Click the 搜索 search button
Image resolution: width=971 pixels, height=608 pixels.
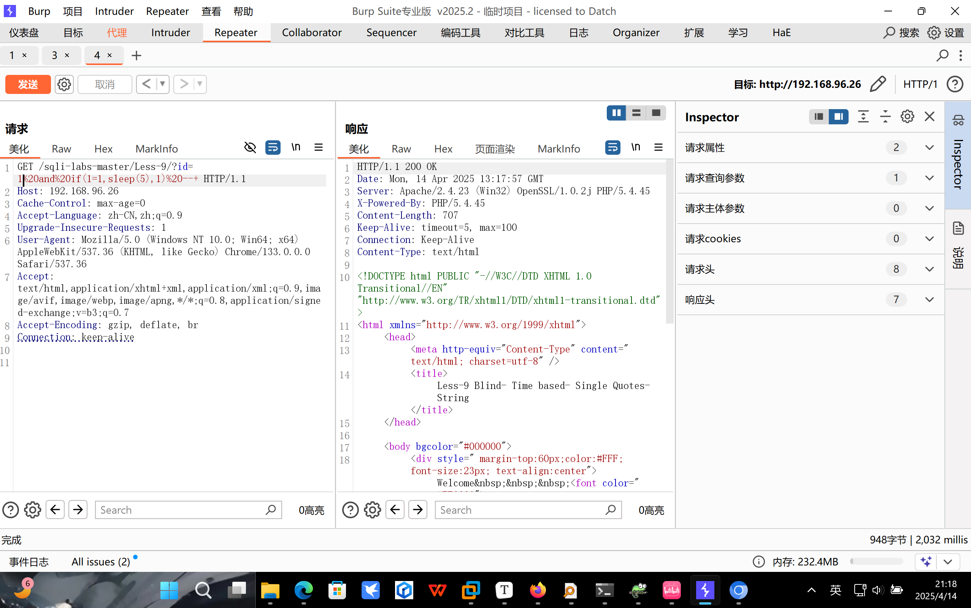pyautogui.click(x=901, y=33)
